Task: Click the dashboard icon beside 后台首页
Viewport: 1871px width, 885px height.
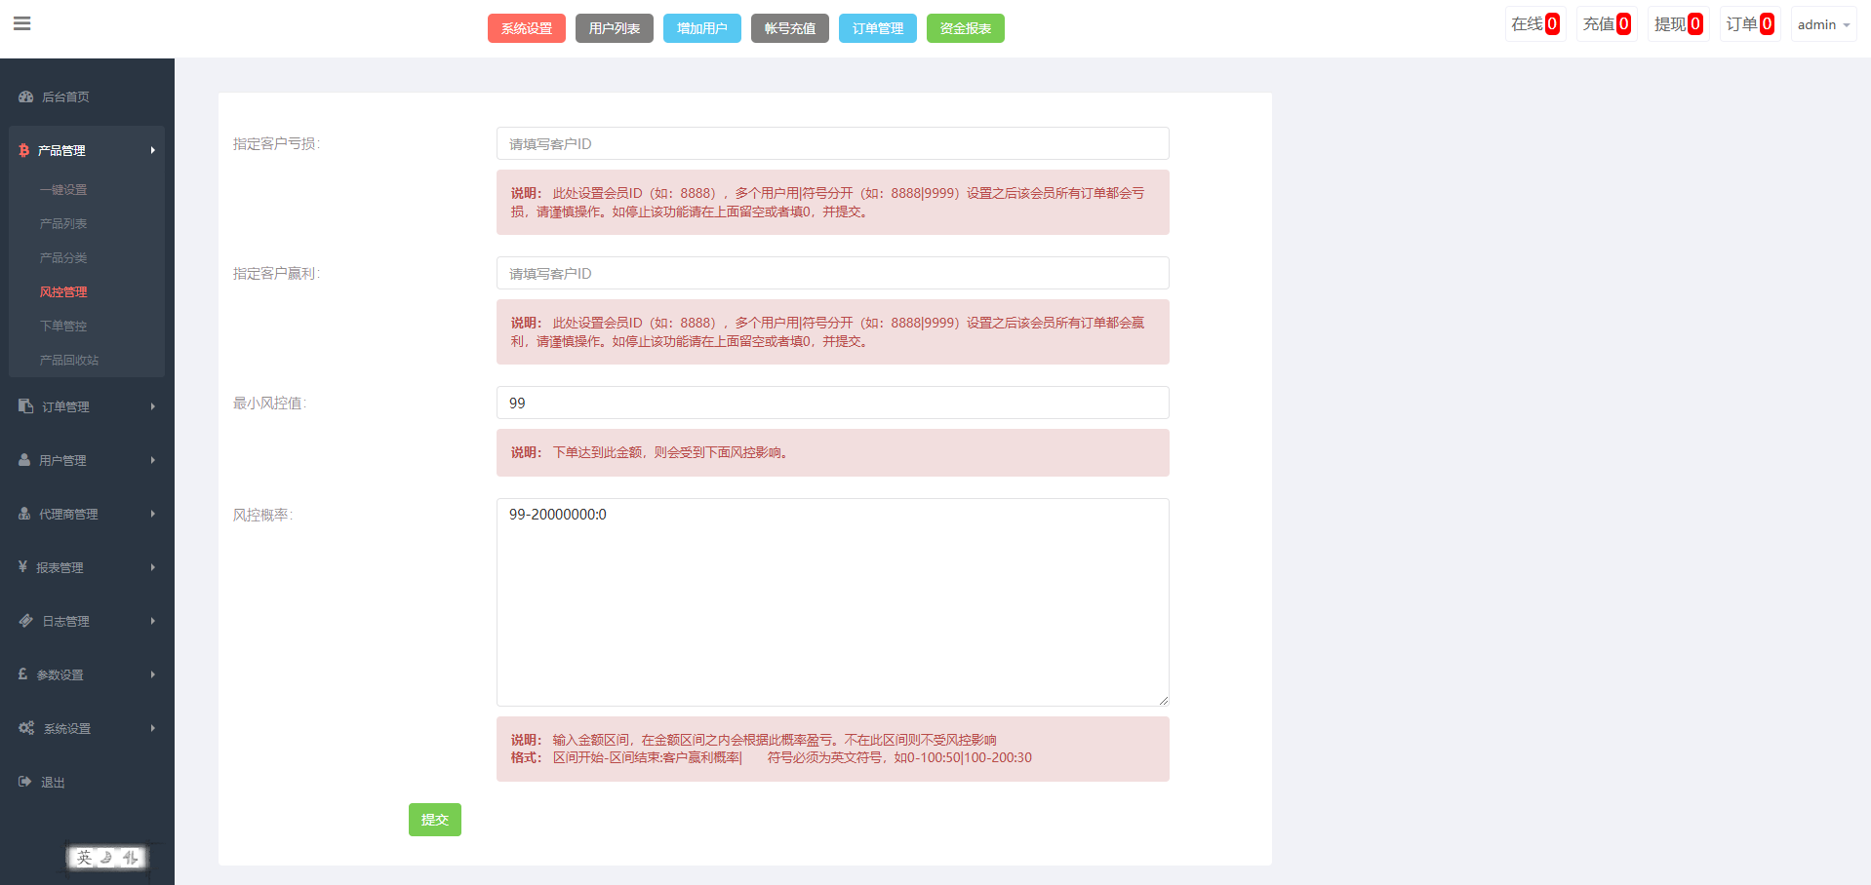Action: click(x=26, y=97)
